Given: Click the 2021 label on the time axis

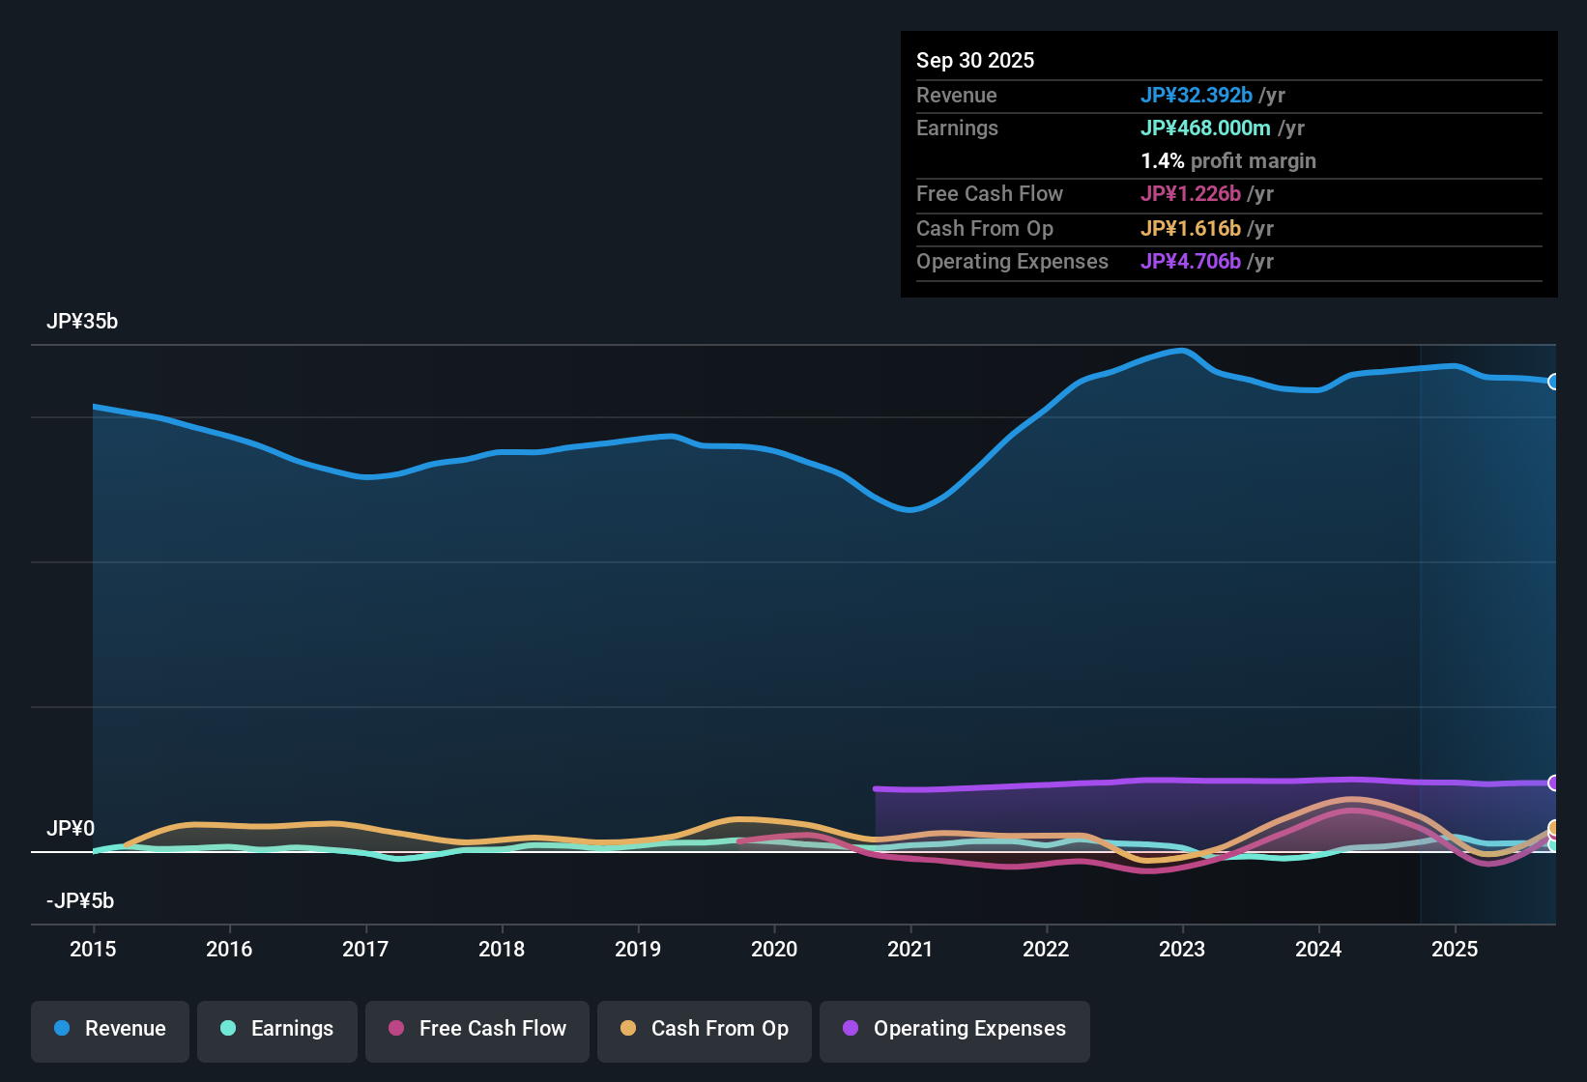Looking at the screenshot, I should [909, 950].
